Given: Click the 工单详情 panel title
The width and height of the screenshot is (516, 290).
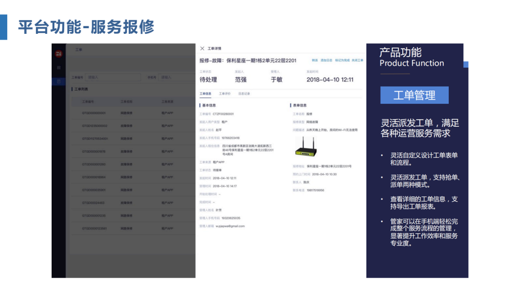Looking at the screenshot, I should tap(214, 48).
